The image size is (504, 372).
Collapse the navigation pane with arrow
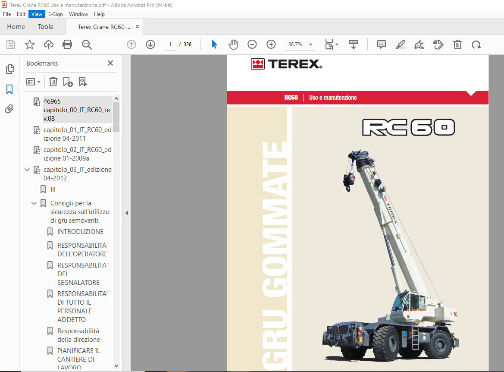point(127,213)
